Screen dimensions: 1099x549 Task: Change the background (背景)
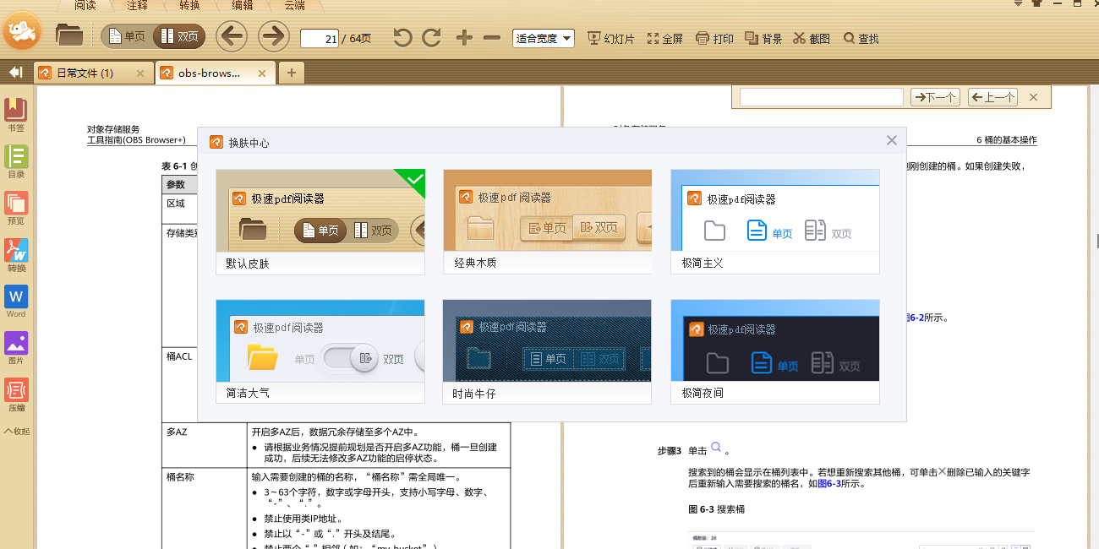coord(763,39)
